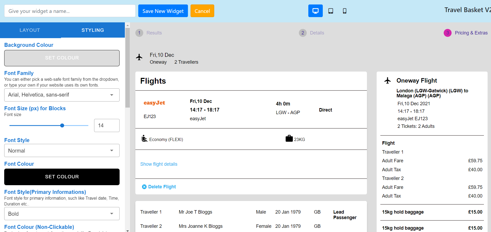Switch to the LAYOUT tab
The image size is (491, 232).
pyautogui.click(x=30, y=30)
